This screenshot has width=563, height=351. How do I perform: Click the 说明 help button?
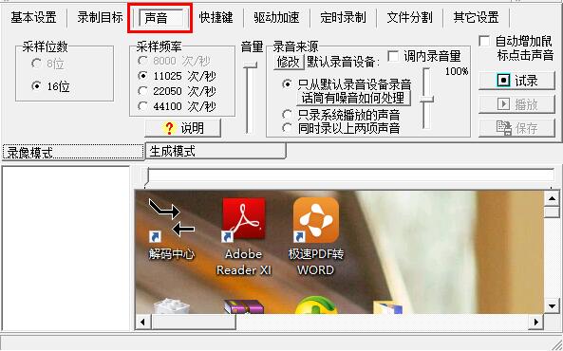[x=182, y=128]
